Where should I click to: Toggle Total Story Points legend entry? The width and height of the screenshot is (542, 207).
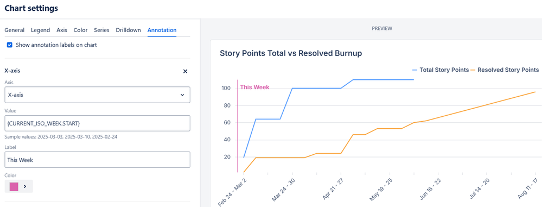point(441,70)
